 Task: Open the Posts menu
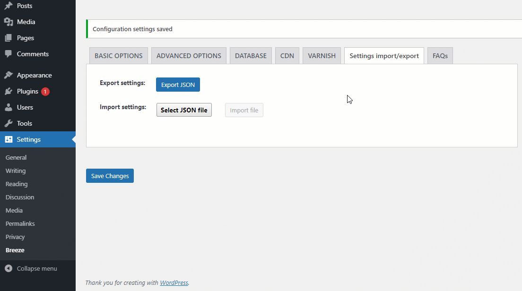pos(25,6)
